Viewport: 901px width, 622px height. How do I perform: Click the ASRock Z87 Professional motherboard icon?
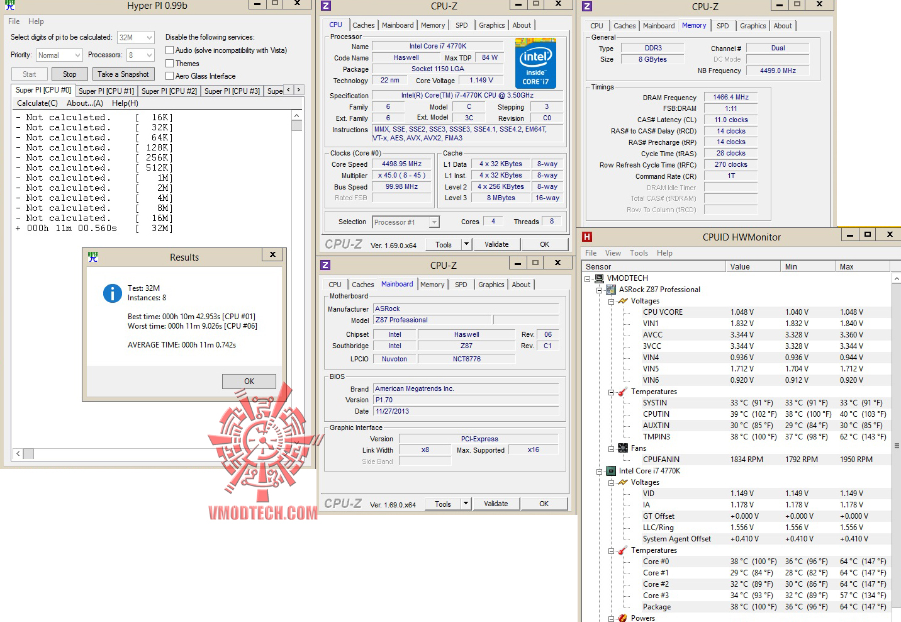tap(610, 290)
